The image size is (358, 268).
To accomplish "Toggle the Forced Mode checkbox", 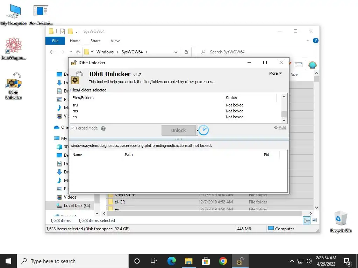I will pyautogui.click(x=73, y=128).
